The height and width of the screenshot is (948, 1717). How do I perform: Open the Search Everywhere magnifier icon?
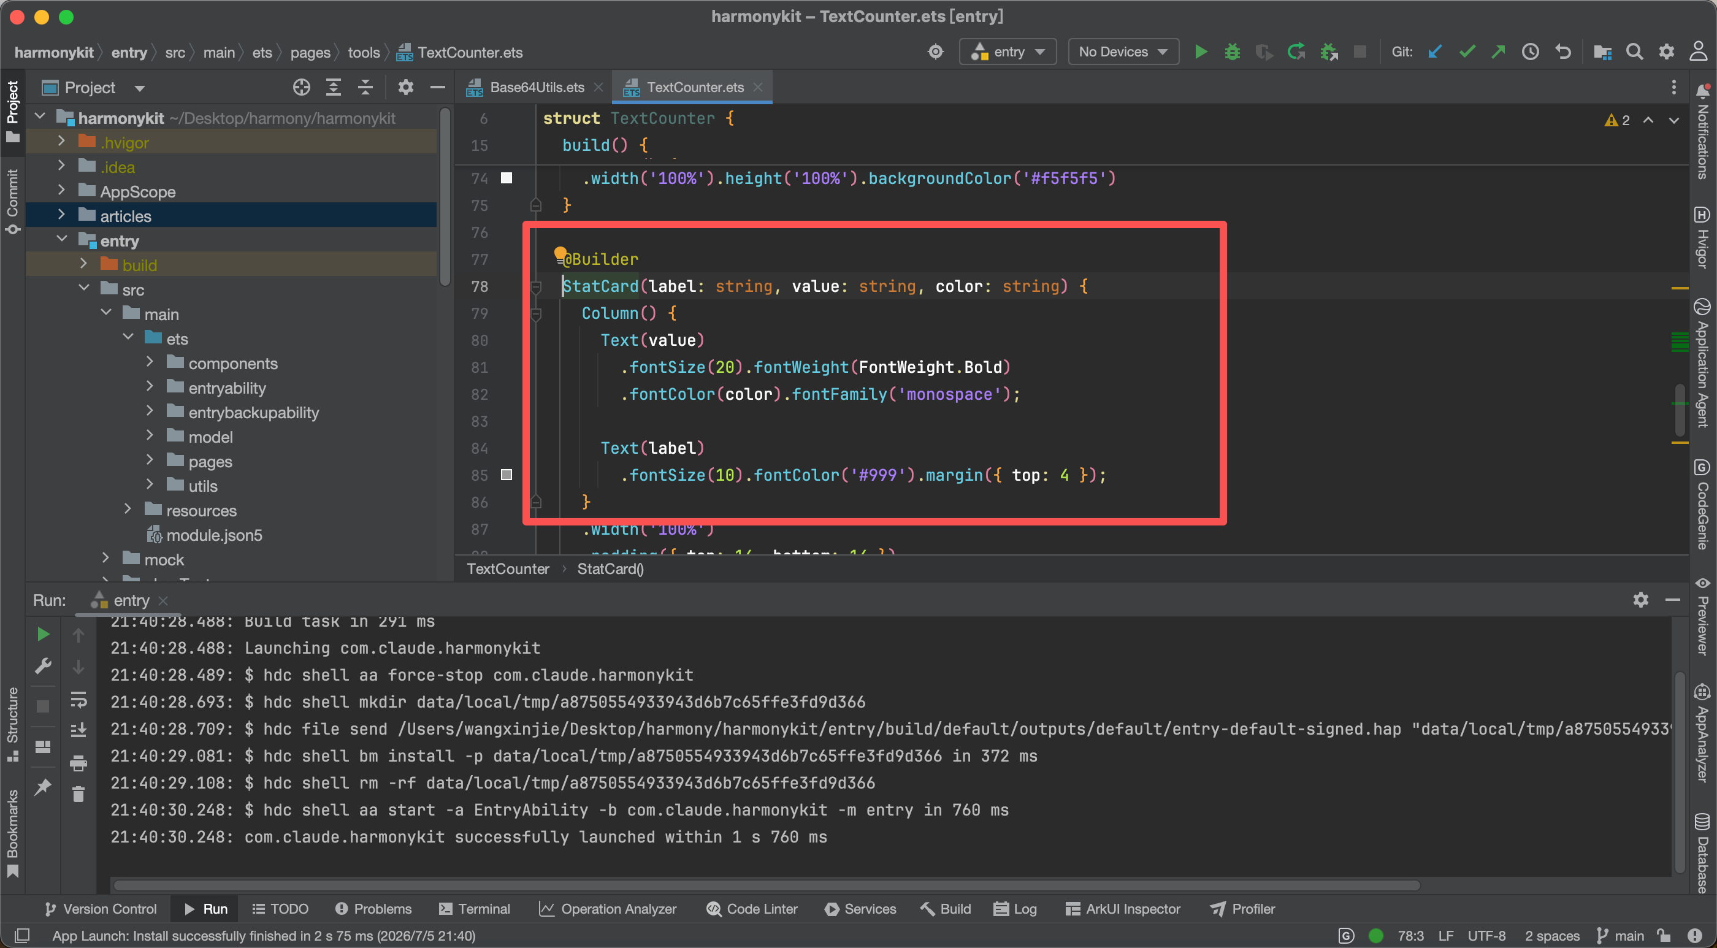[x=1634, y=52]
